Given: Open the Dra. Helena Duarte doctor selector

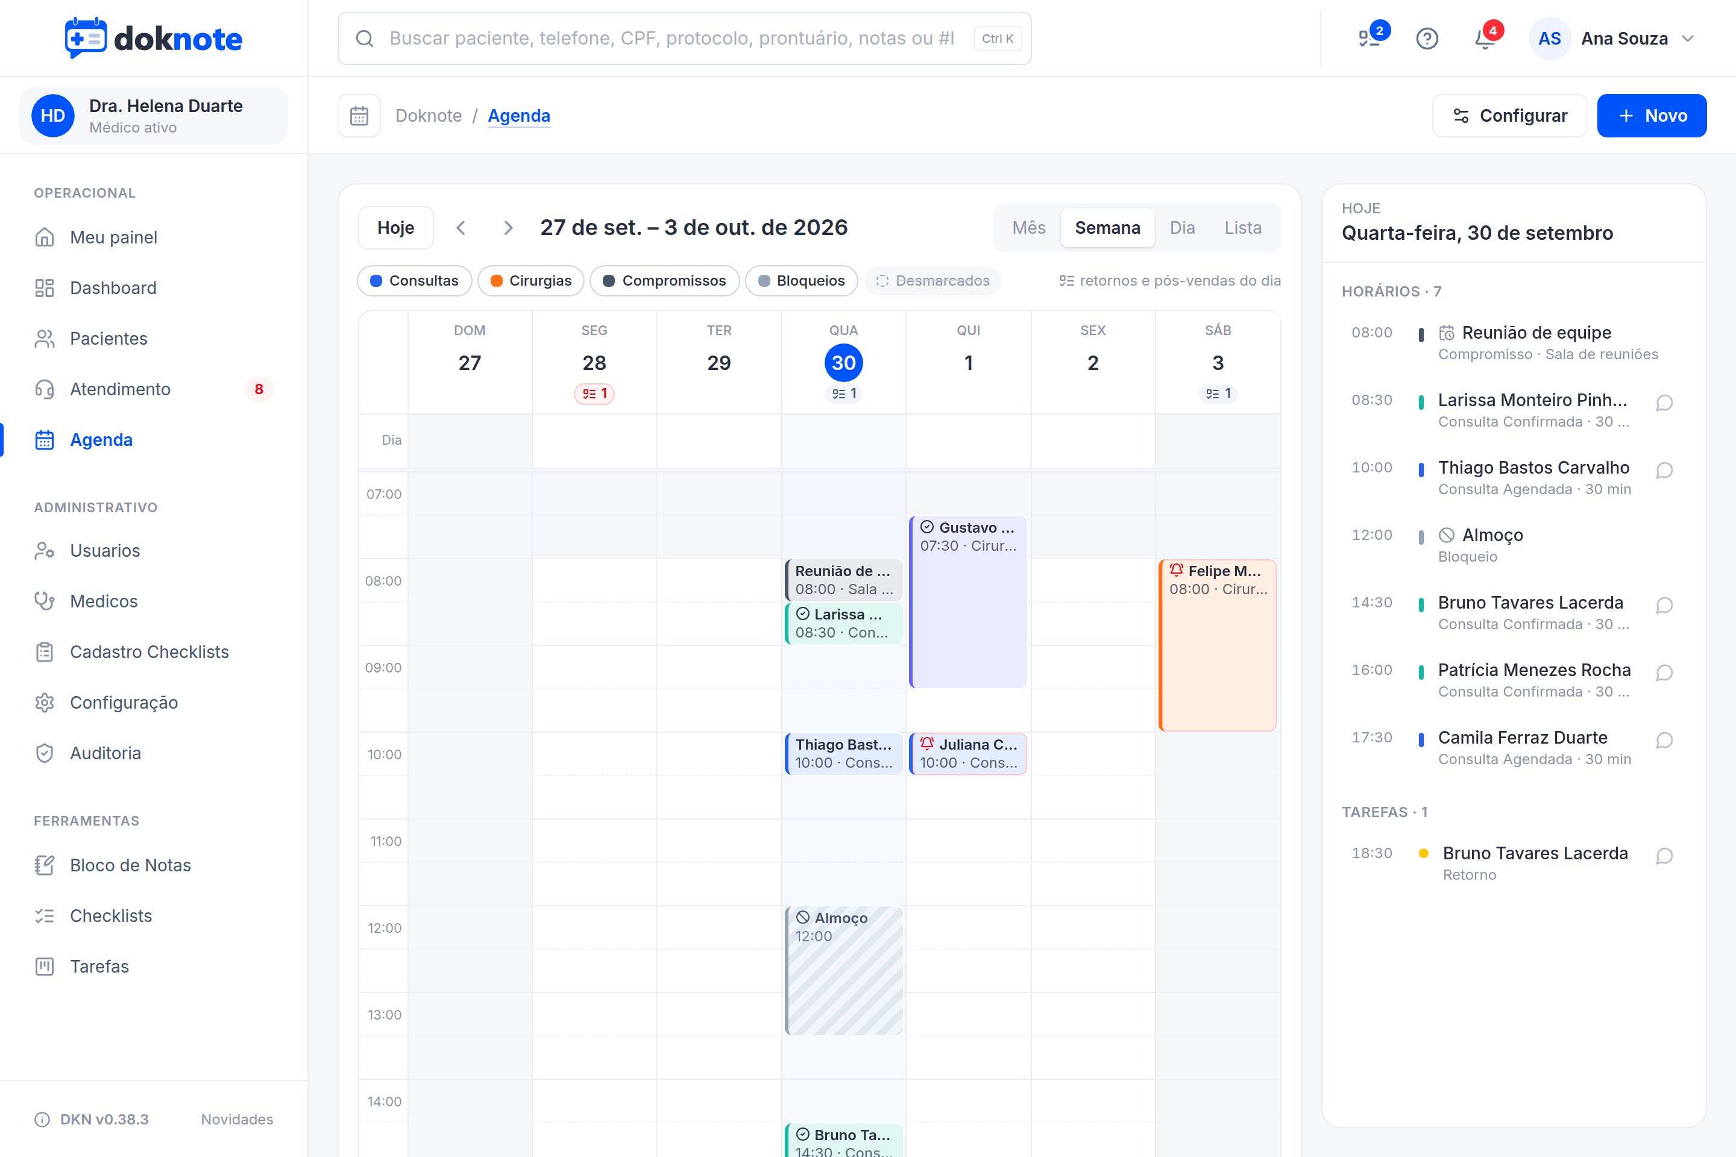Looking at the screenshot, I should [x=154, y=116].
